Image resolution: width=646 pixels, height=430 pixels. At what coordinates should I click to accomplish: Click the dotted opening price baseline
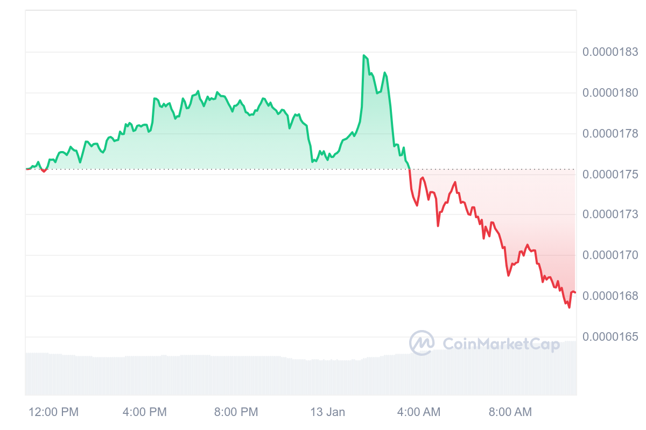click(x=300, y=169)
